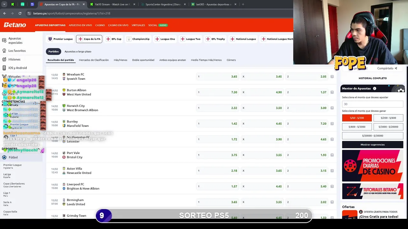The width and height of the screenshot is (408, 229).
Task: Select the Fútbol sport icon in sidebar
Action: coord(4,157)
